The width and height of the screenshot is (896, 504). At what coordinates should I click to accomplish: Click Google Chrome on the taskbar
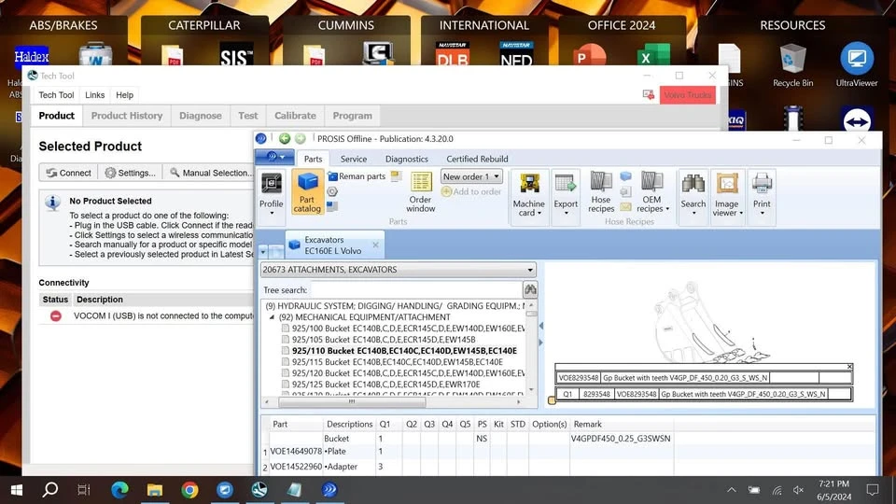189,490
